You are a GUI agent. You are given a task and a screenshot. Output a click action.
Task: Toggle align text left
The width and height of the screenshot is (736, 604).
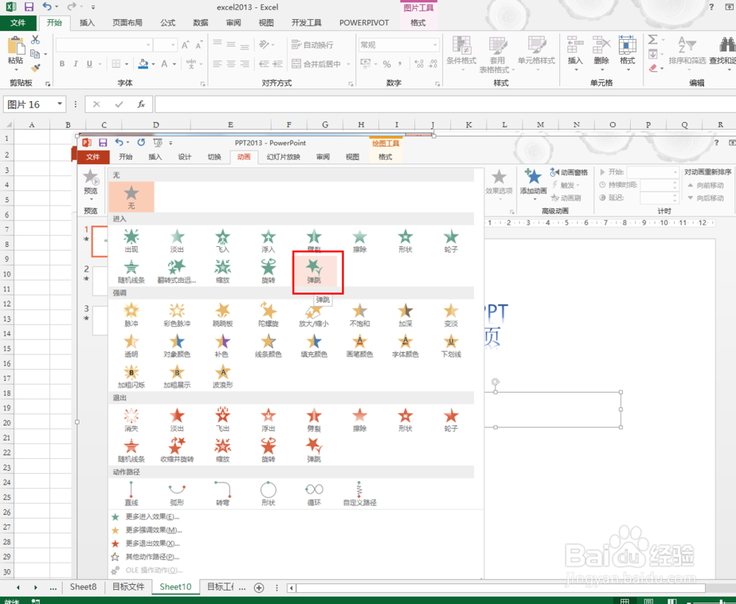217,64
